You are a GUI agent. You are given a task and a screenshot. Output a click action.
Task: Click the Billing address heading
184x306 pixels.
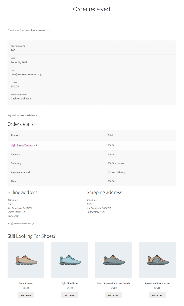tap(22, 192)
